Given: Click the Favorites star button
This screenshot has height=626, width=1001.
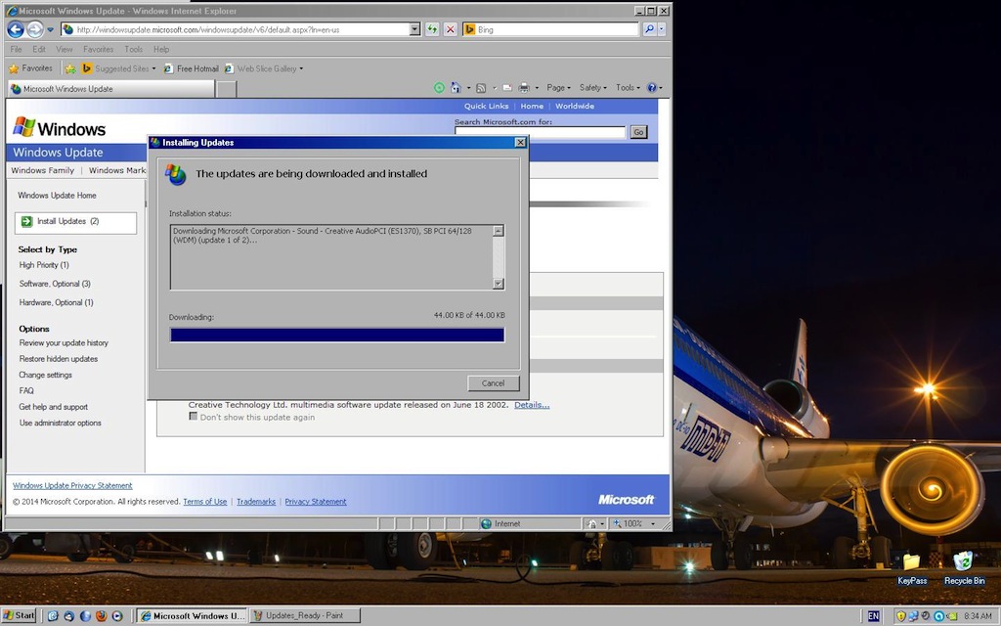Looking at the screenshot, I should pyautogui.click(x=30, y=68).
